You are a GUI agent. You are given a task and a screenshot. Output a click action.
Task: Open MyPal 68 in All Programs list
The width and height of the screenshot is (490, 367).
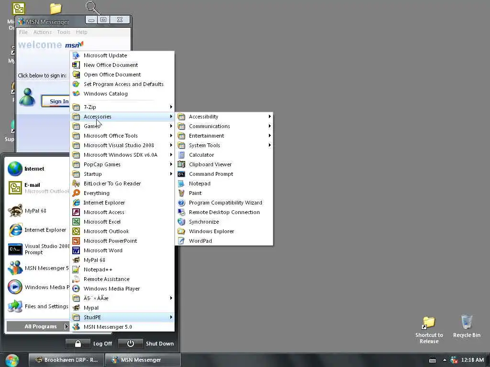[122, 260]
